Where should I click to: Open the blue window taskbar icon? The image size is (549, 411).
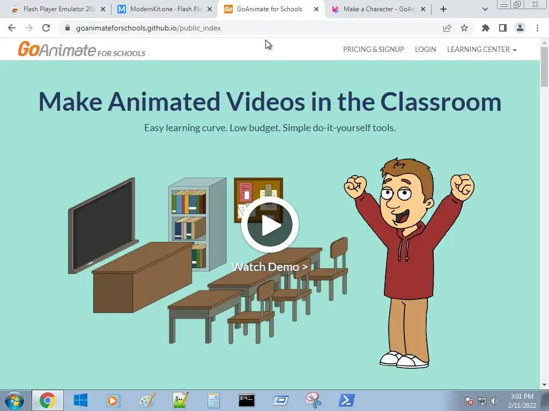click(280, 400)
